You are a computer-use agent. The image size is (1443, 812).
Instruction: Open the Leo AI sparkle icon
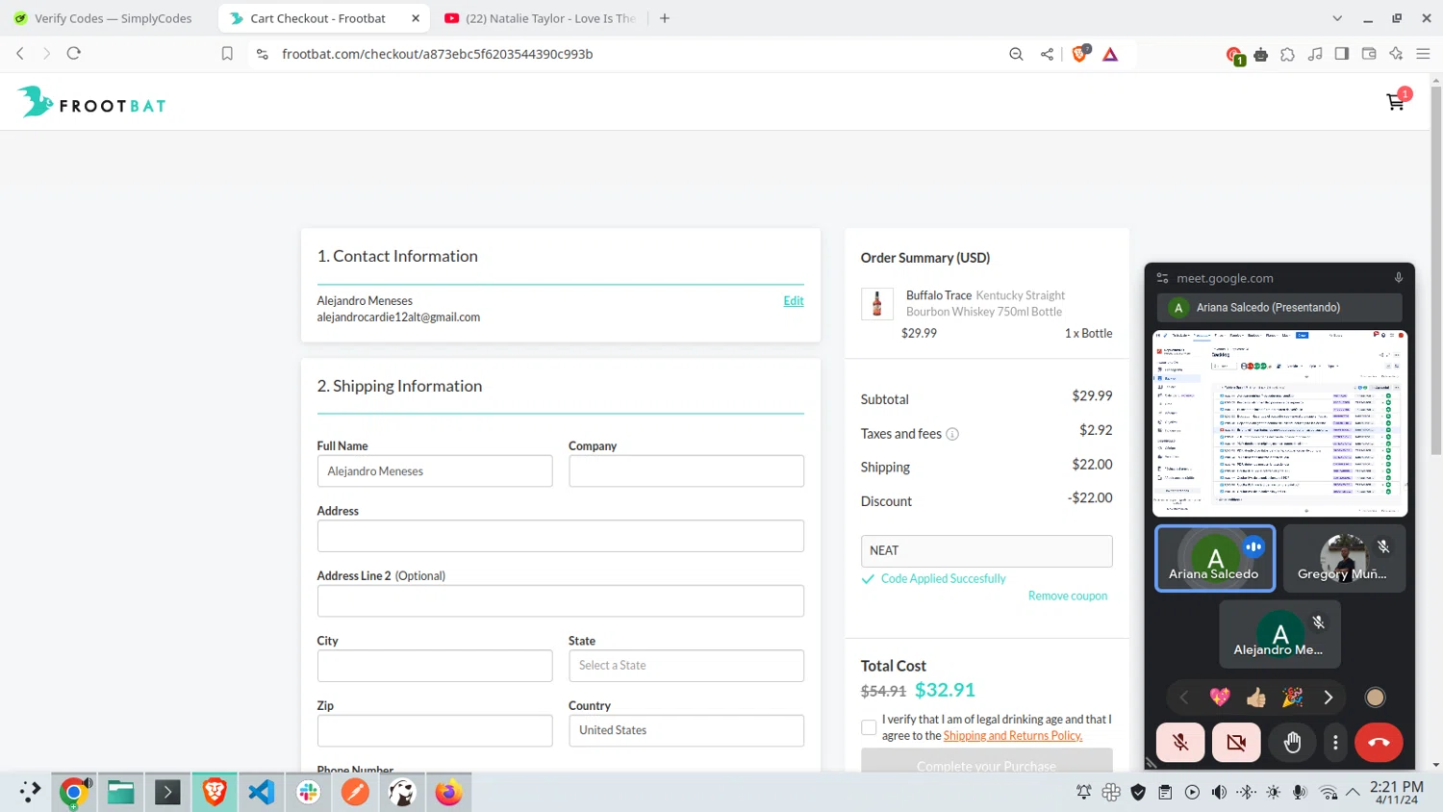(1396, 54)
